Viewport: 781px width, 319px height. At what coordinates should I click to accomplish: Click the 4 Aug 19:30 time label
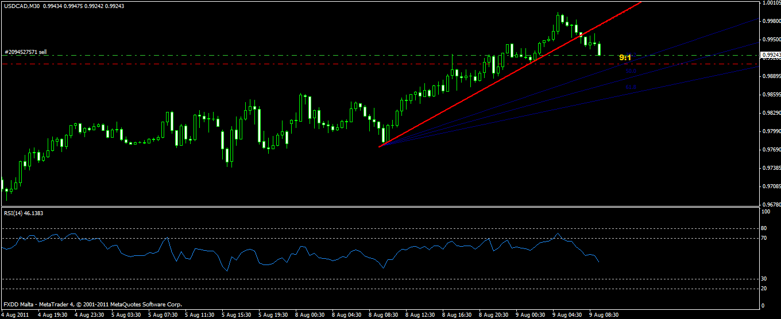coord(52,314)
